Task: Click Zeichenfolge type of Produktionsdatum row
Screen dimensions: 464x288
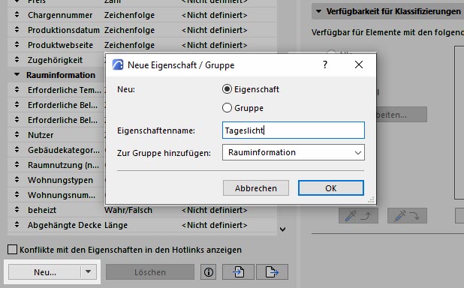Action: point(129,30)
